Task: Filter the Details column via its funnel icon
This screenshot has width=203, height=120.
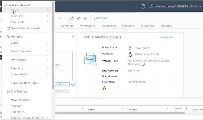Action: pos(123,109)
